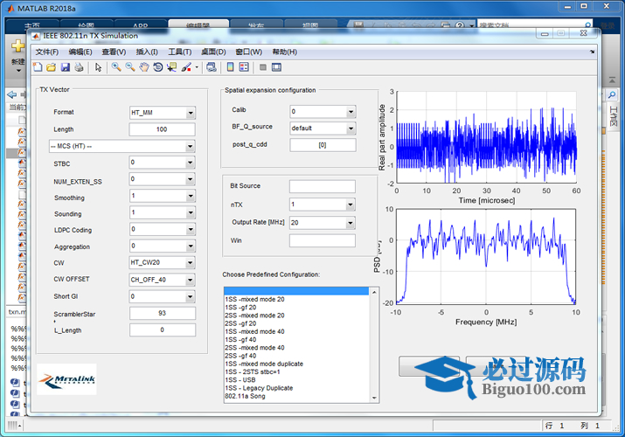Expand the MCS (HT) dropdown
This screenshot has height=437, width=625.
click(x=122, y=146)
